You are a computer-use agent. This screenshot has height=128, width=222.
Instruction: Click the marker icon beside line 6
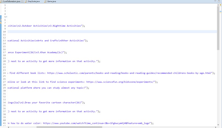pos(1,20)
